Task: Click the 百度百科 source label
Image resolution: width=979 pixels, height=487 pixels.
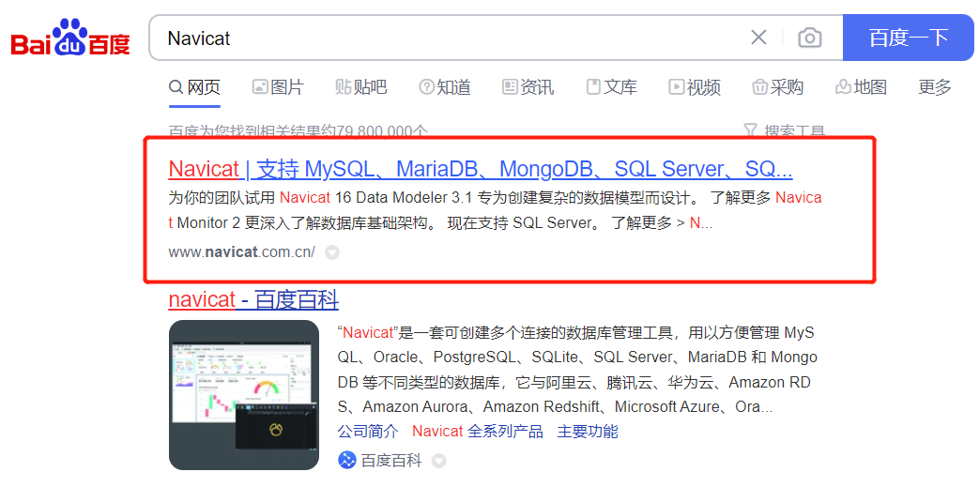Action: click(x=391, y=461)
